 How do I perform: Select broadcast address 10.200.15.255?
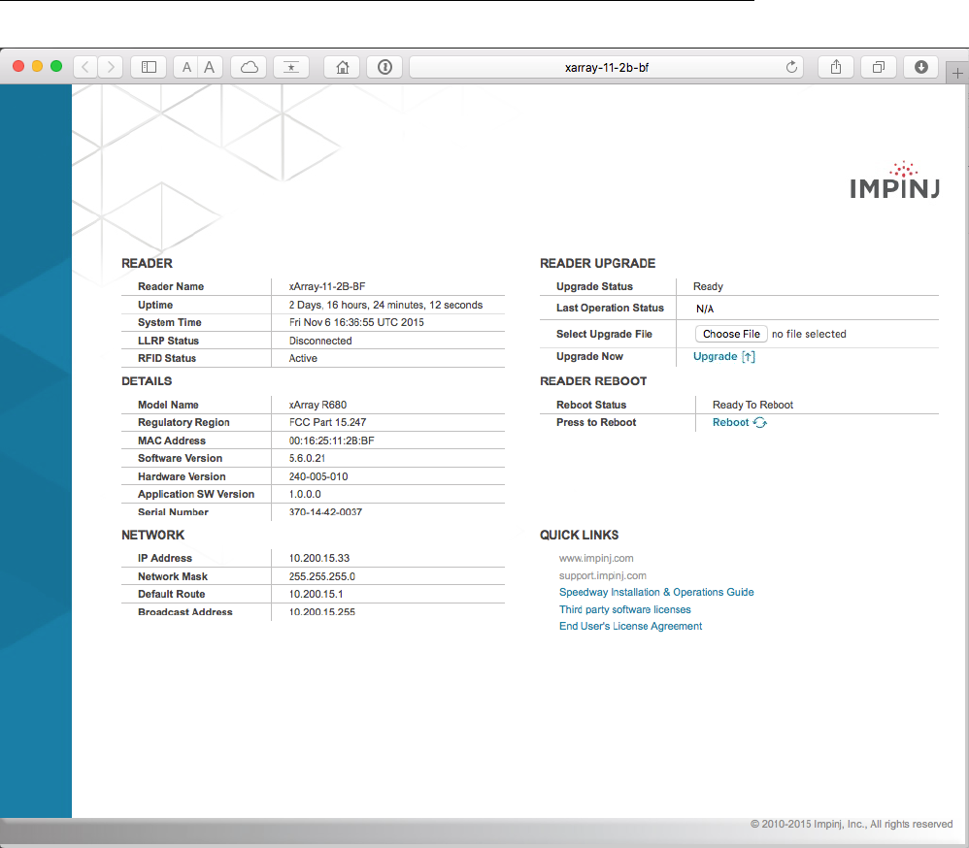click(x=322, y=612)
